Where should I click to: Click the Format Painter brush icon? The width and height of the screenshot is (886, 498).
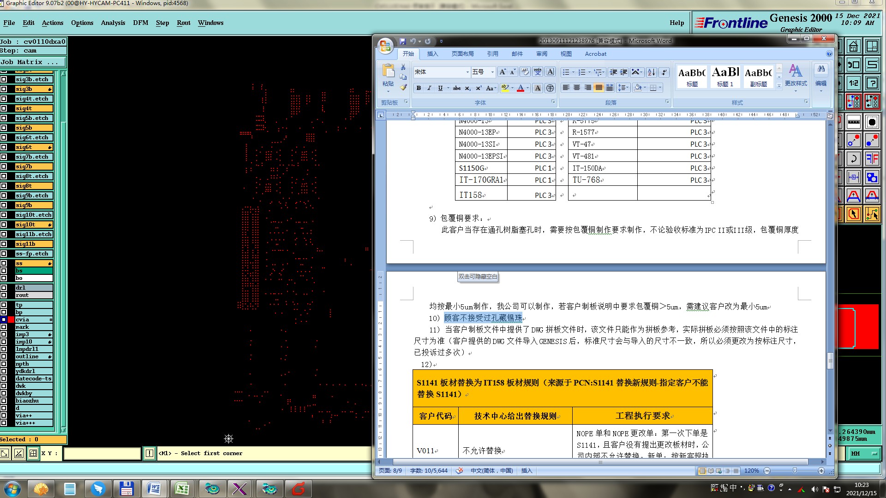(x=403, y=88)
